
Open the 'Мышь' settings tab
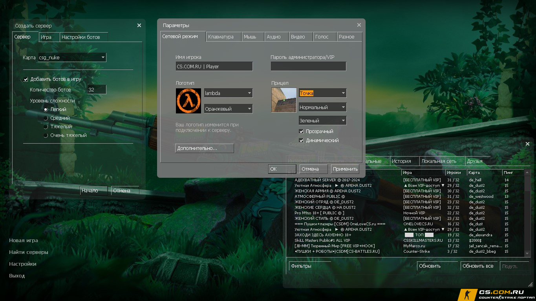point(253,36)
